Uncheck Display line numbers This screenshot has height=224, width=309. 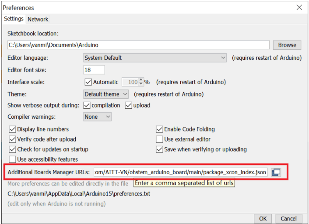12,129
